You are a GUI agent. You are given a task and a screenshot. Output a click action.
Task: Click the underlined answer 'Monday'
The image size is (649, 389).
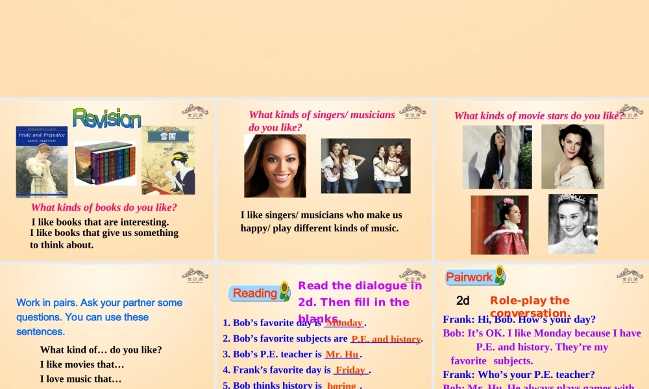[x=344, y=323]
